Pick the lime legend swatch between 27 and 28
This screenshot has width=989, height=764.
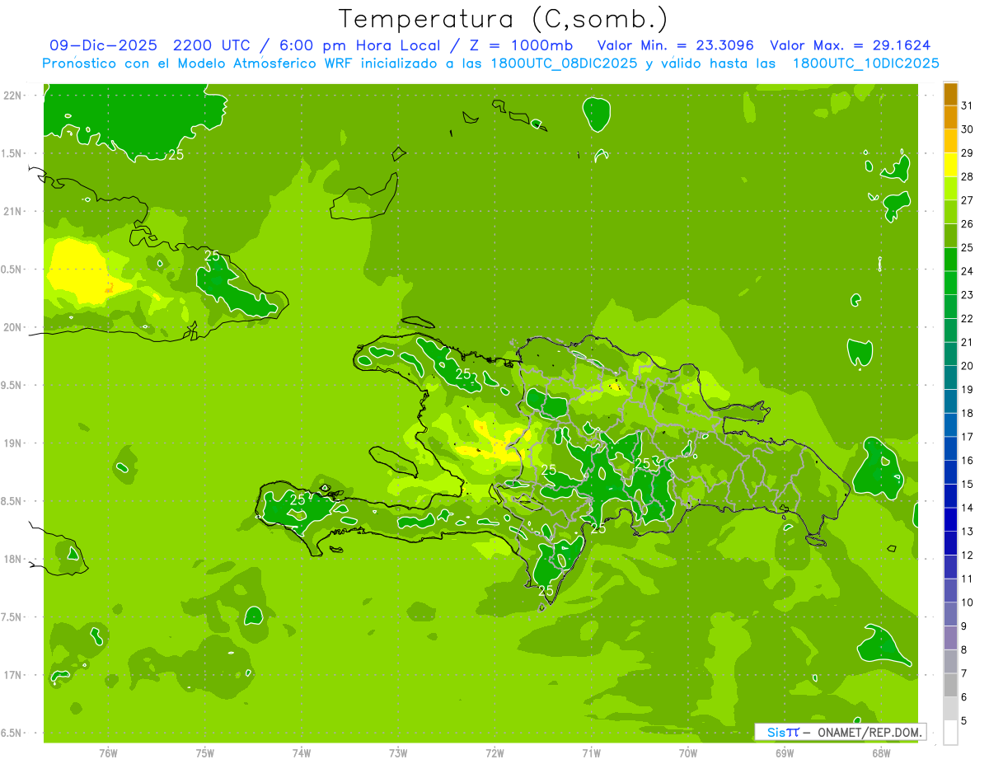pyautogui.click(x=950, y=188)
